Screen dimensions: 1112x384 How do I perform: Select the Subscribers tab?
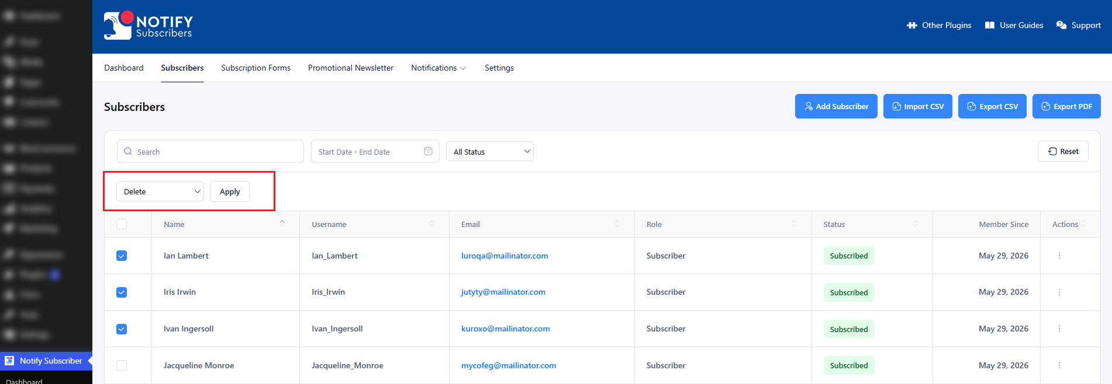coord(182,68)
